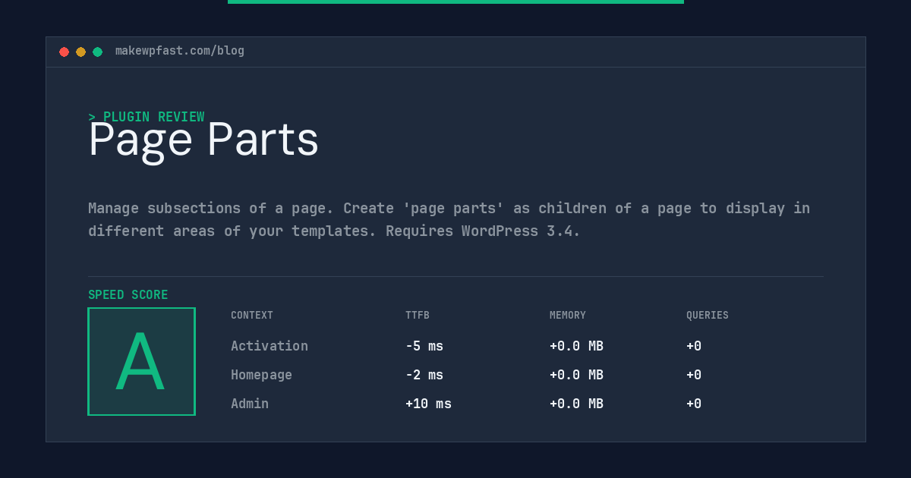911x478 pixels.
Task: Click the Homepage queries '+0' value
Action: [694, 375]
